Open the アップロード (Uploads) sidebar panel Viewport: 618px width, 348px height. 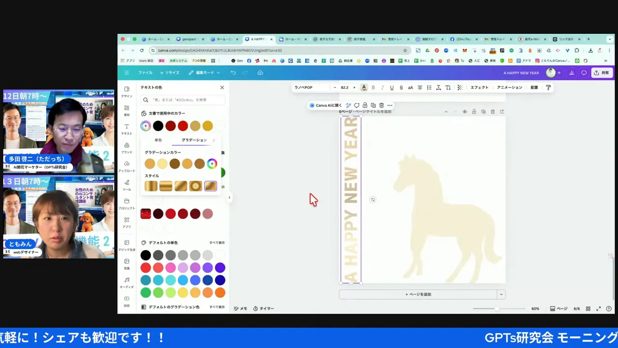click(126, 166)
